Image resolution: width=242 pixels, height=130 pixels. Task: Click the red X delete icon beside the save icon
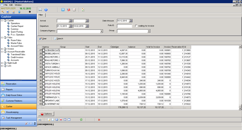[61, 120]
